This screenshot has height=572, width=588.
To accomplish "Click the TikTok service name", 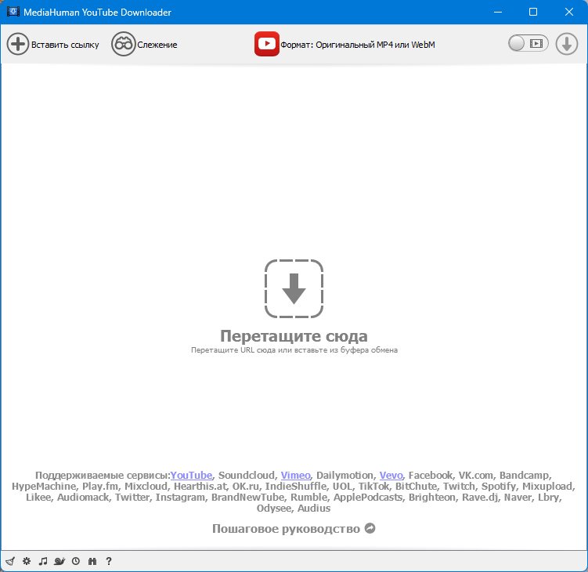I will coord(373,487).
